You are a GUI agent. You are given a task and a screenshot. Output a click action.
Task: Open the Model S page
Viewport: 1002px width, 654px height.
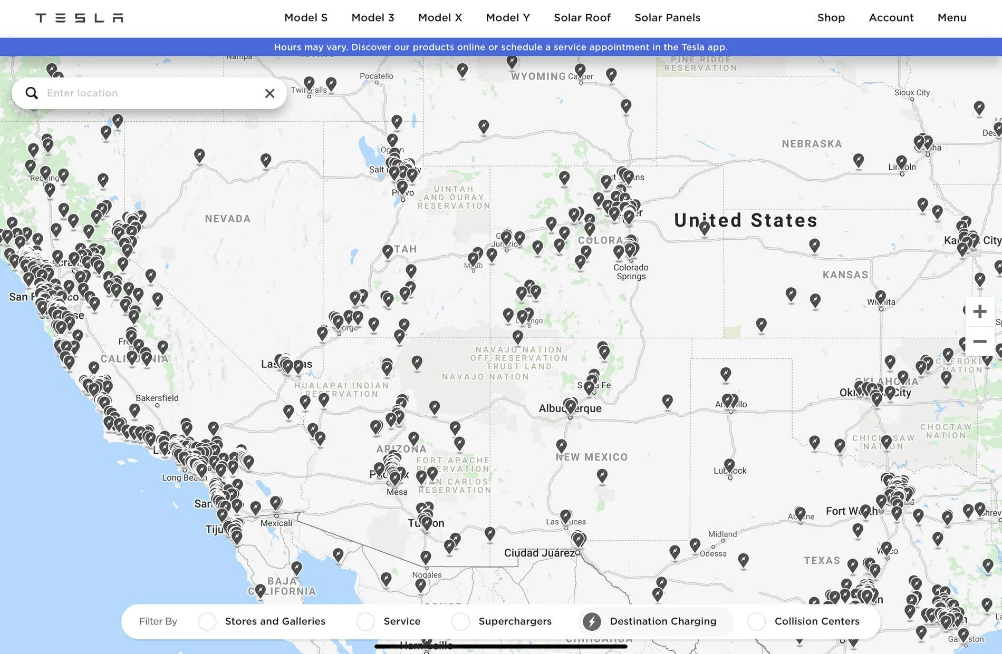tap(306, 18)
